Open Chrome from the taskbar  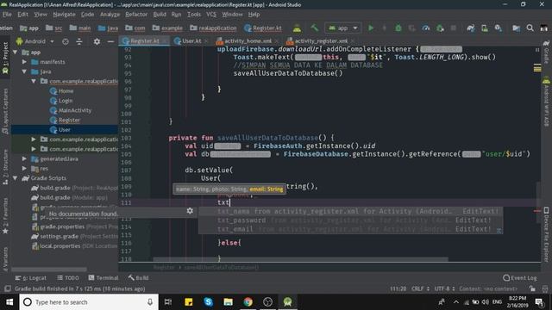pyautogui.click(x=248, y=302)
